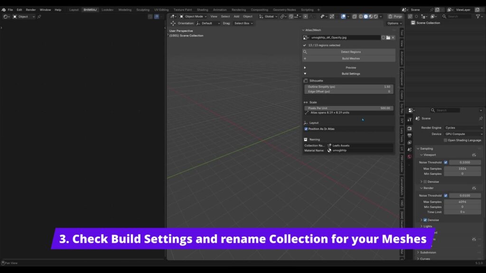Click the Purge button in viewport header
The height and width of the screenshot is (273, 486).
point(395,17)
